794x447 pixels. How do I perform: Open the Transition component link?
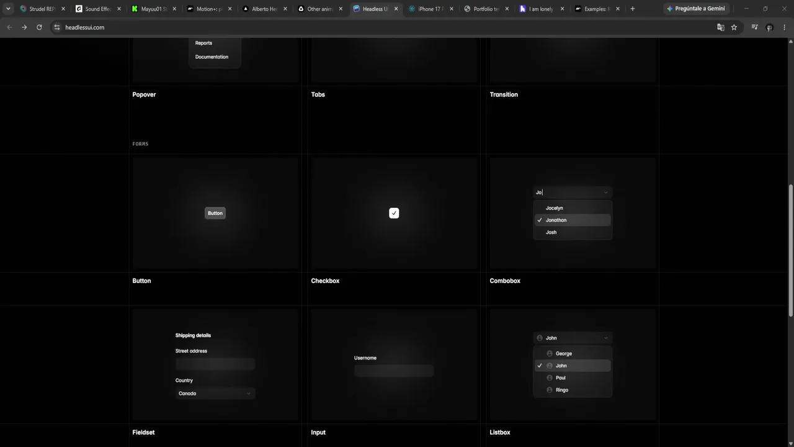tap(504, 94)
